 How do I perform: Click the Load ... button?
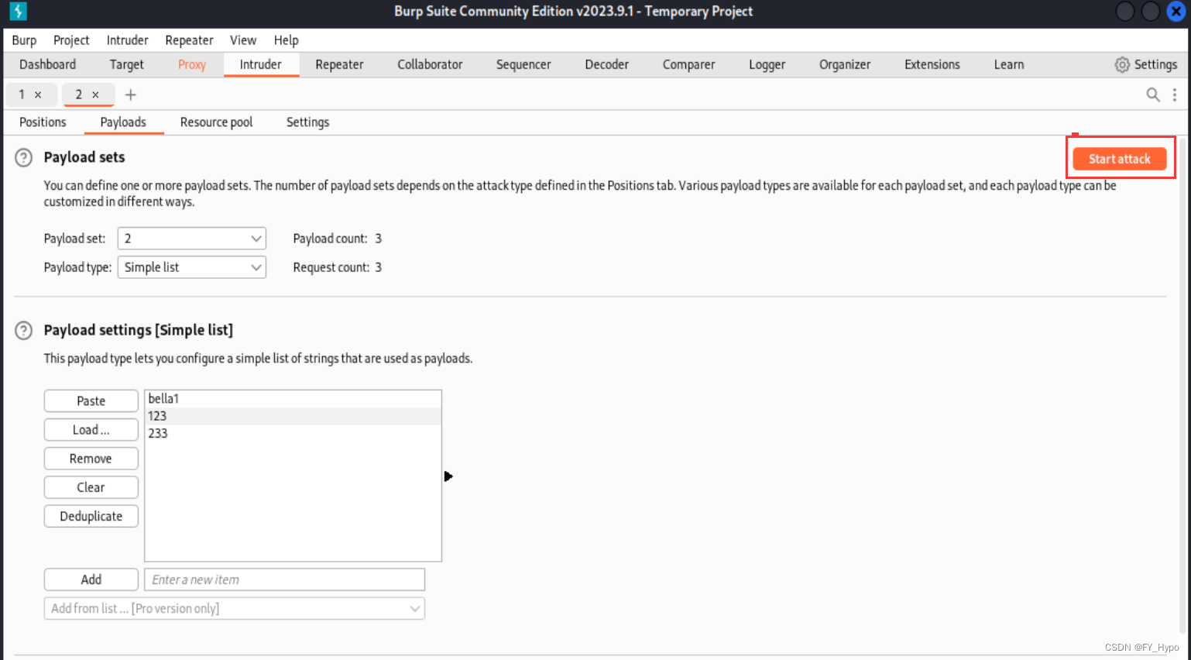pos(91,430)
